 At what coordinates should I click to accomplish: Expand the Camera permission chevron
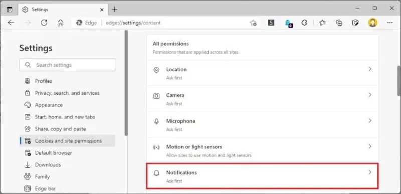click(x=370, y=95)
